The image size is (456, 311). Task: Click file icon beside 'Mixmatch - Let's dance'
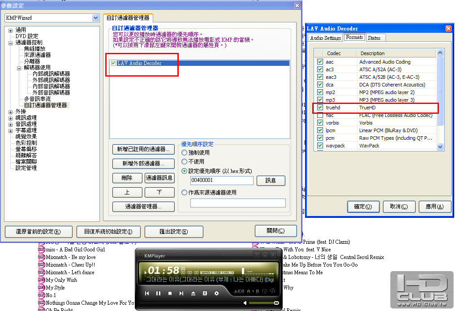coord(42,272)
